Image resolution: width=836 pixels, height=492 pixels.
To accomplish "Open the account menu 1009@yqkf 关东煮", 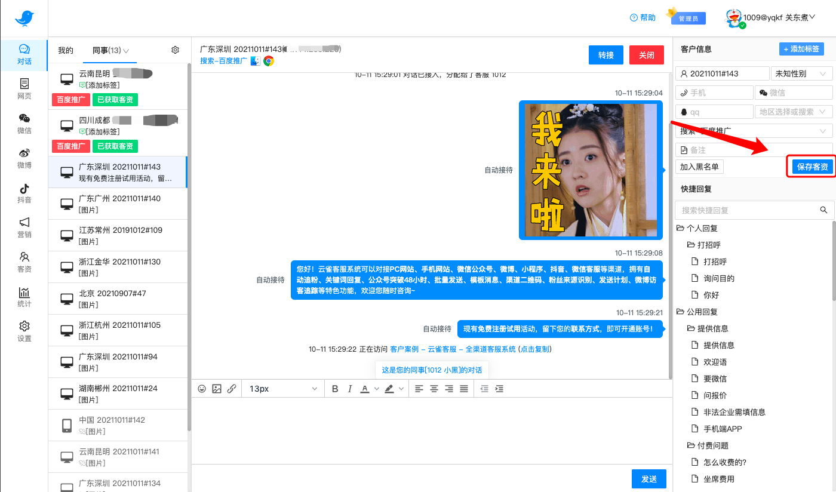I will [x=770, y=18].
